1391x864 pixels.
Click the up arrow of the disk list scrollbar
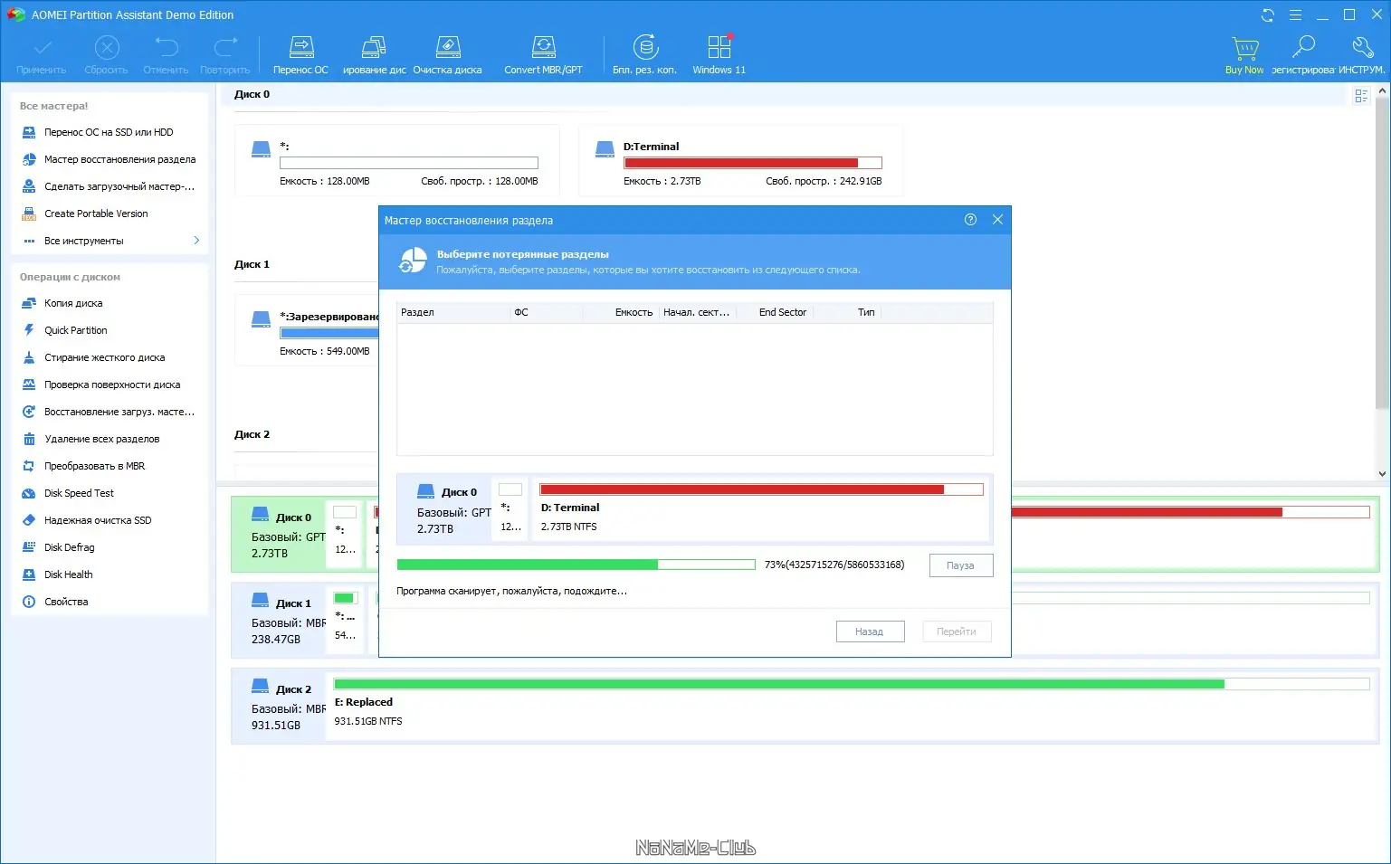(x=1382, y=91)
